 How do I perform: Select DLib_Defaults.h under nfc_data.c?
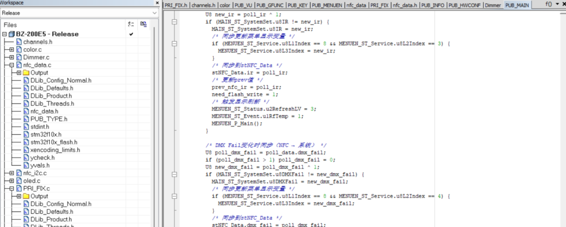[51, 88]
